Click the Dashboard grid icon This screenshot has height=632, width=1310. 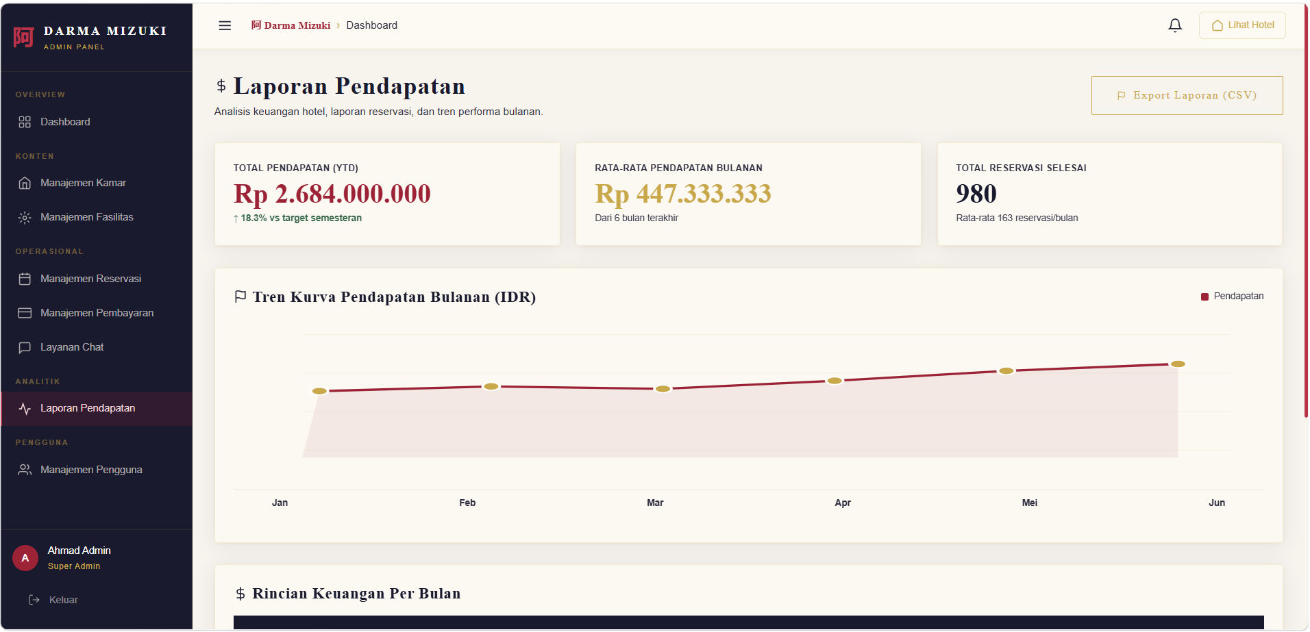(25, 122)
